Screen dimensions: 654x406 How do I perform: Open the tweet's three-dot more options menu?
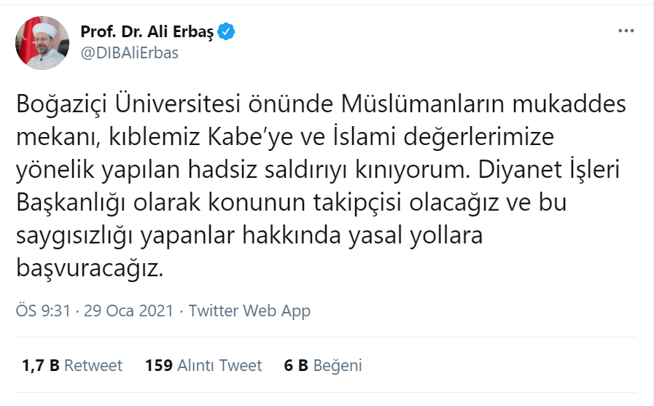pyautogui.click(x=626, y=31)
